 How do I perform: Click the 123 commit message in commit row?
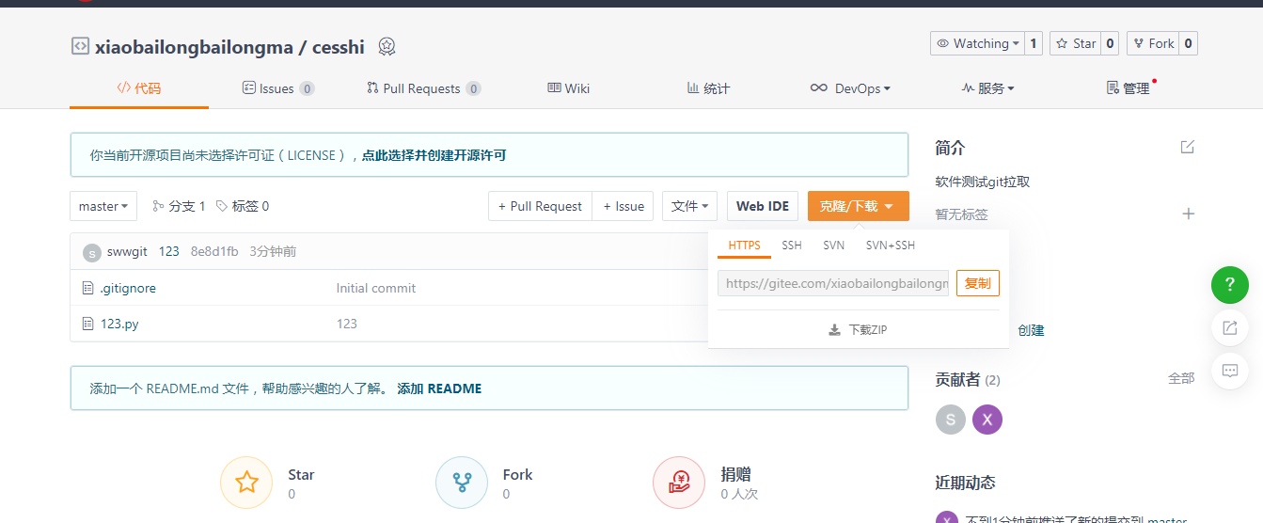(168, 251)
